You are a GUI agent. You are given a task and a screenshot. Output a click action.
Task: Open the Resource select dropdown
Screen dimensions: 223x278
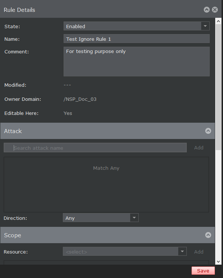point(125,251)
